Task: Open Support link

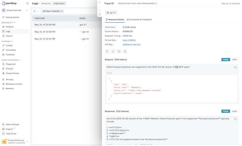Action: (9, 129)
